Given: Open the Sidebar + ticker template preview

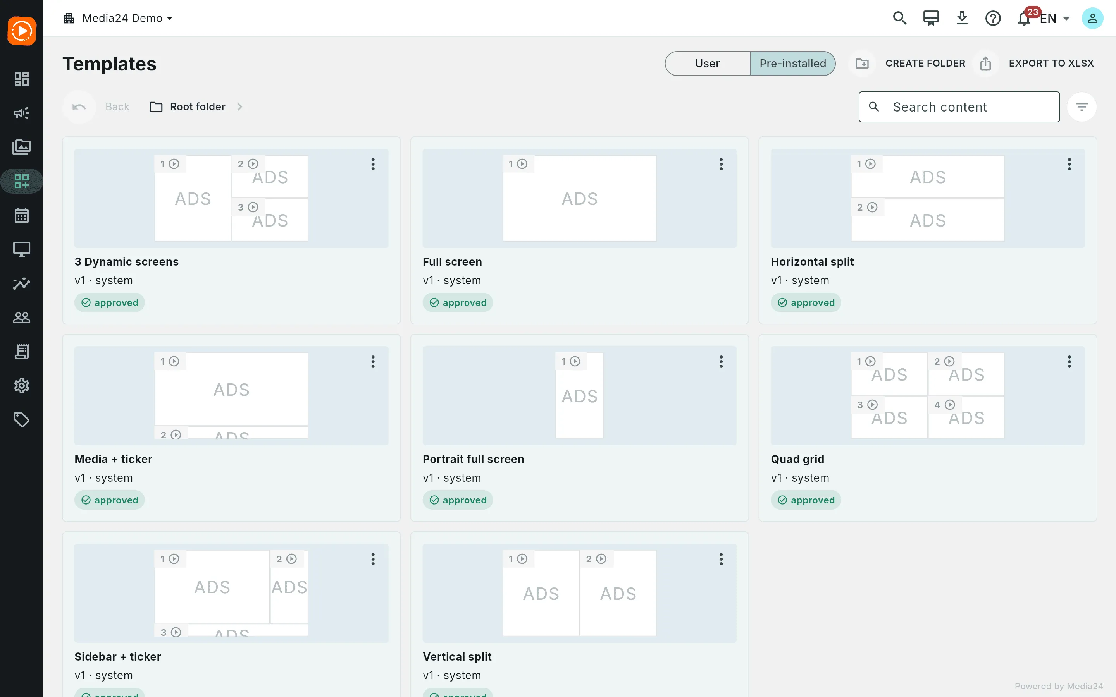Looking at the screenshot, I should 231,593.
